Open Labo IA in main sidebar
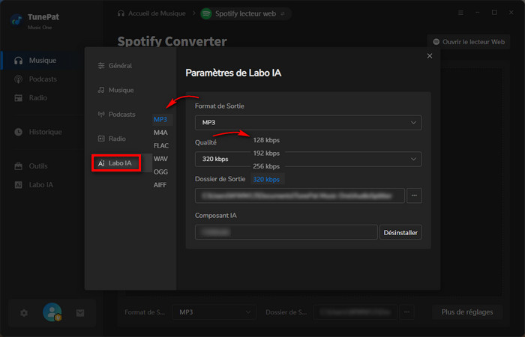Image resolution: width=525 pixels, height=337 pixels. (x=40, y=185)
